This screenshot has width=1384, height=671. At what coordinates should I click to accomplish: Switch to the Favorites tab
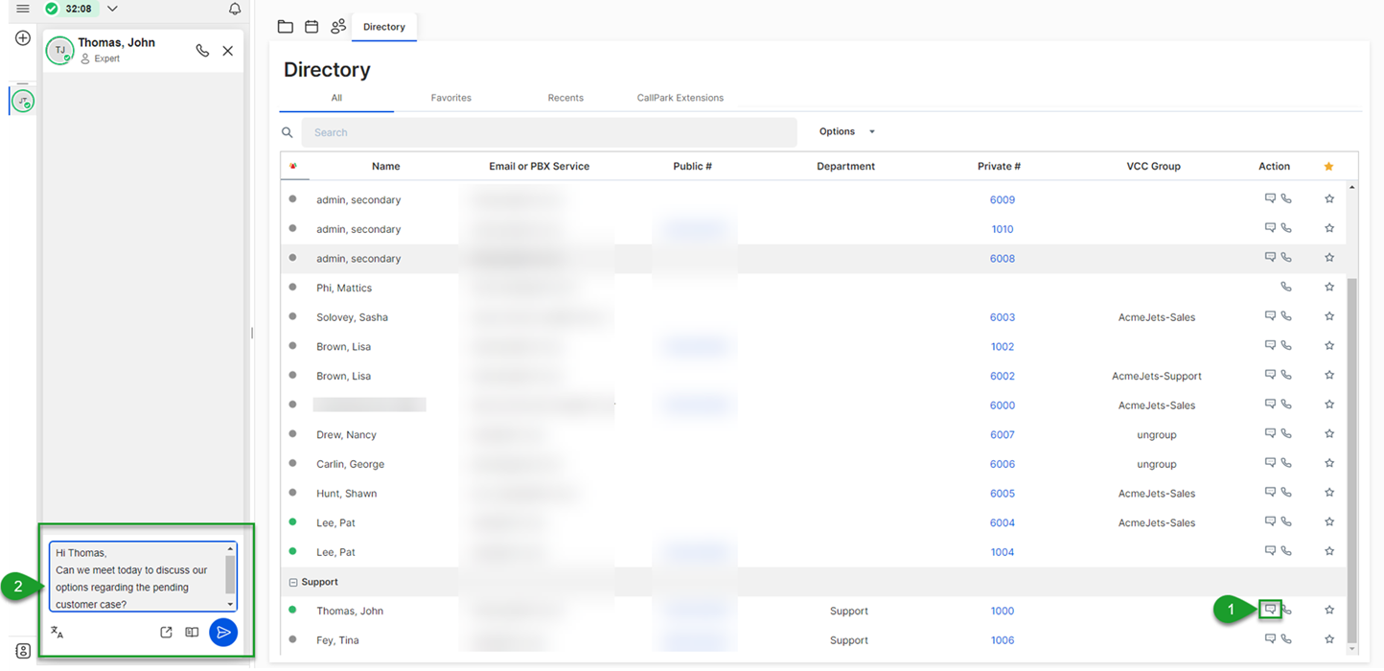point(450,98)
